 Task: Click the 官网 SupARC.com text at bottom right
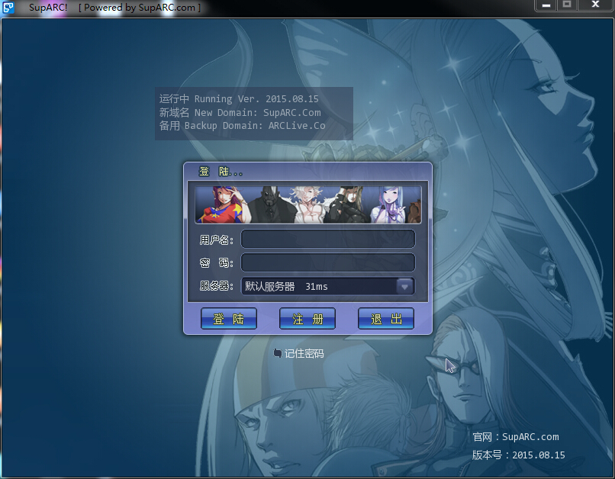point(516,437)
